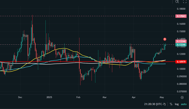
Task: Select the pink 0.13246 price label
Action: tap(181, 41)
